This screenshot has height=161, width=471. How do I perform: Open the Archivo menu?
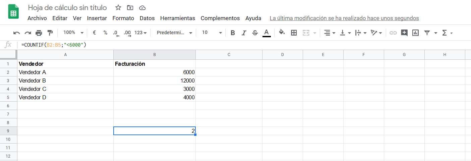pyautogui.click(x=37, y=18)
